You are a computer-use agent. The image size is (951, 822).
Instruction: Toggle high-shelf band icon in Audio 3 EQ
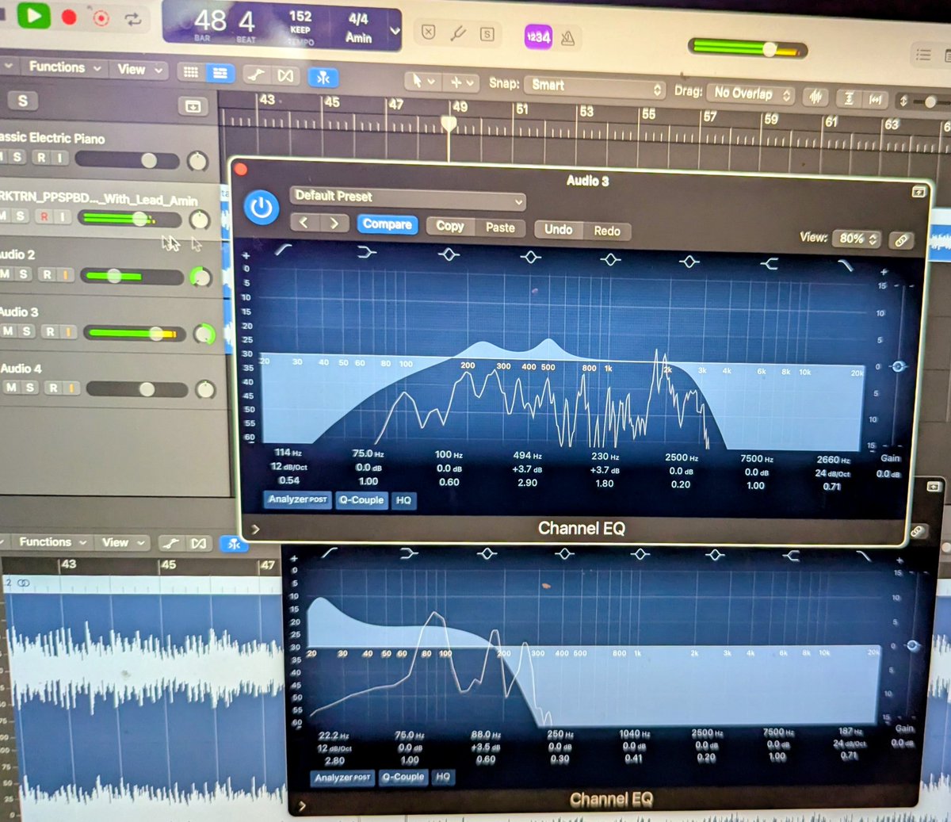pyautogui.click(x=768, y=263)
